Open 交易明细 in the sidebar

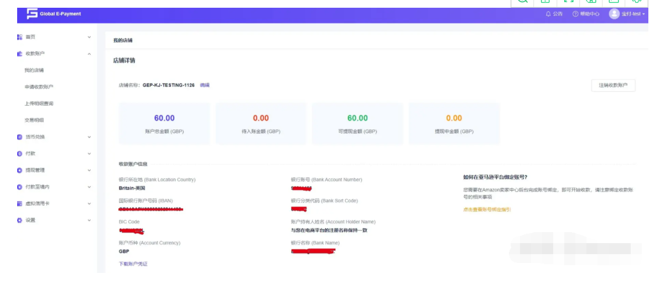34,120
